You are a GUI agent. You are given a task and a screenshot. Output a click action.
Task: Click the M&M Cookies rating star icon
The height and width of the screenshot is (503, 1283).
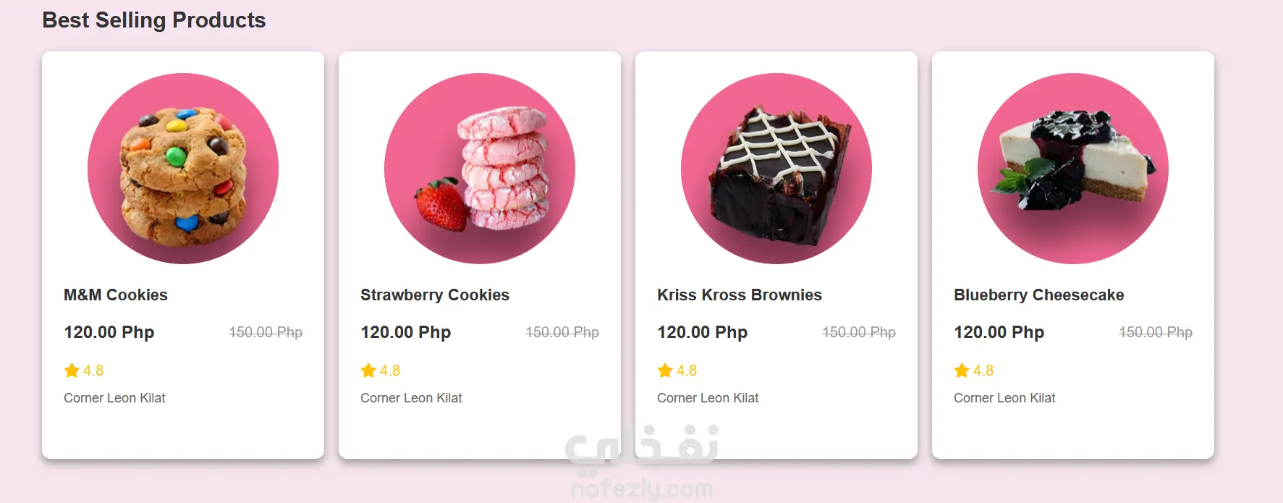tap(72, 371)
